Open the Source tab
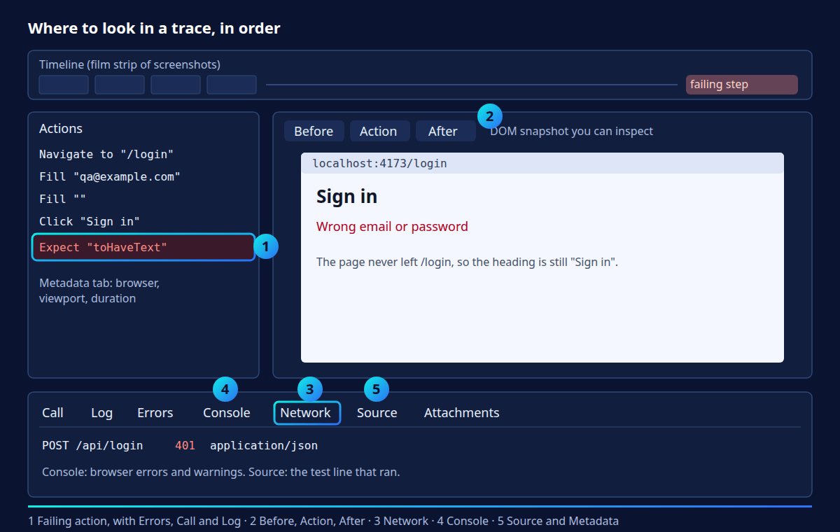Screen dimensions: 840x532 (377, 413)
